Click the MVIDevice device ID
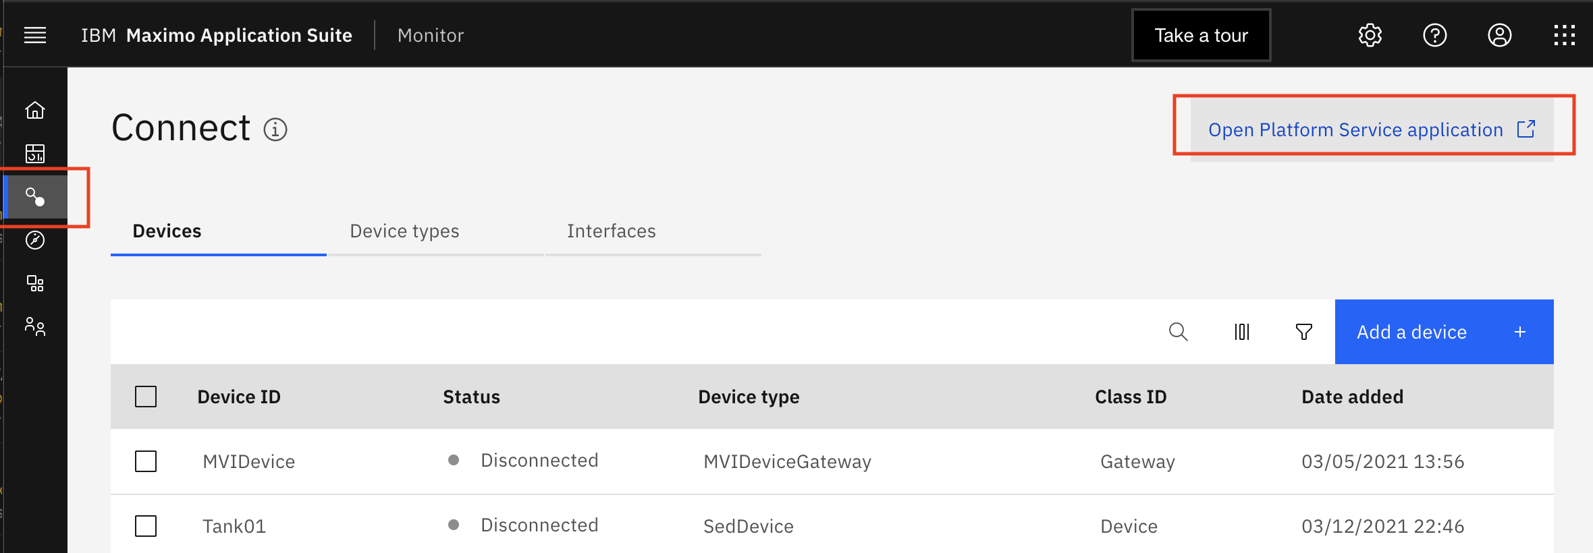Viewport: 1593px width, 553px height. coord(249,461)
